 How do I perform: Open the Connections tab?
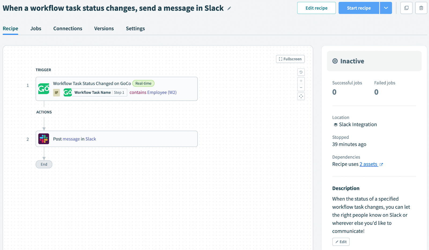pos(68,28)
